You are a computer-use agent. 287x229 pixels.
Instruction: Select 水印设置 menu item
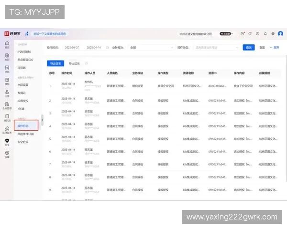[x=22, y=85]
